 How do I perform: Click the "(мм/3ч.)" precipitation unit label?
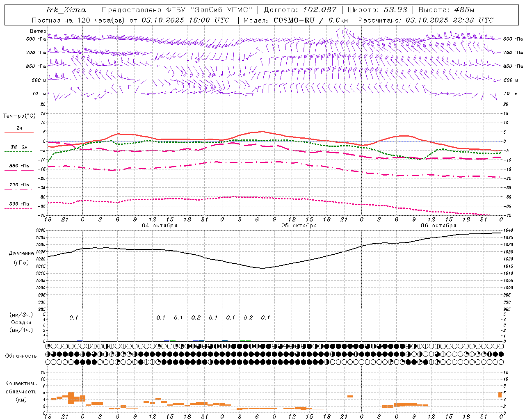pos(21,315)
